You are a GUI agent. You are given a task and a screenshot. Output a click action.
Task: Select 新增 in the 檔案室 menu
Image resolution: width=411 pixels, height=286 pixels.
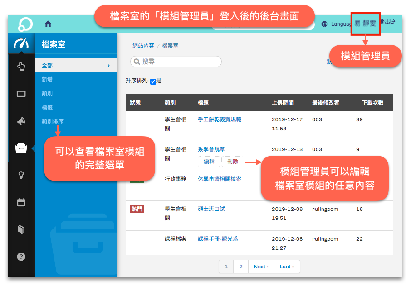(x=47, y=80)
